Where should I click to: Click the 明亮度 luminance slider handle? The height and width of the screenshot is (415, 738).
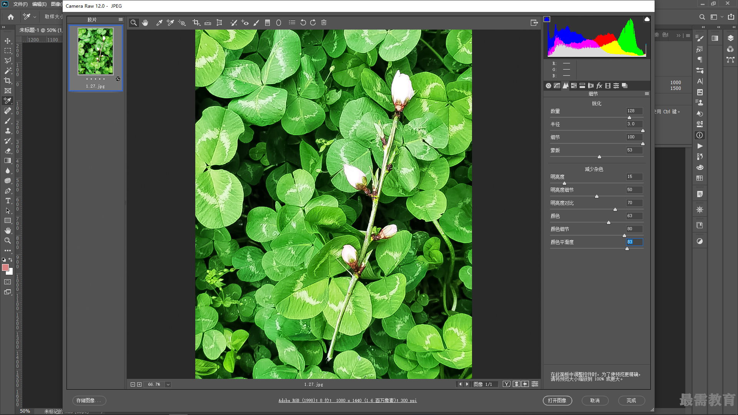564,183
